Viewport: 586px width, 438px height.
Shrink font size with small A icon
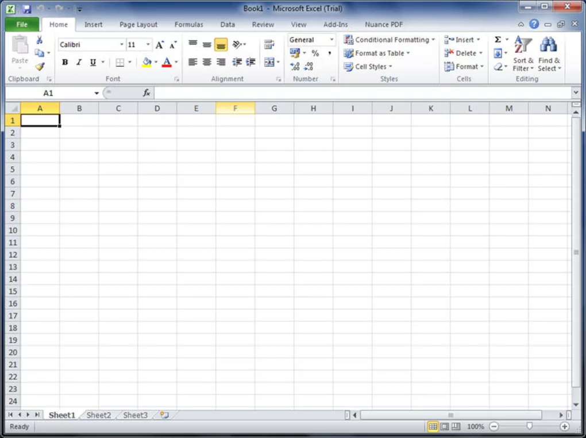click(173, 45)
